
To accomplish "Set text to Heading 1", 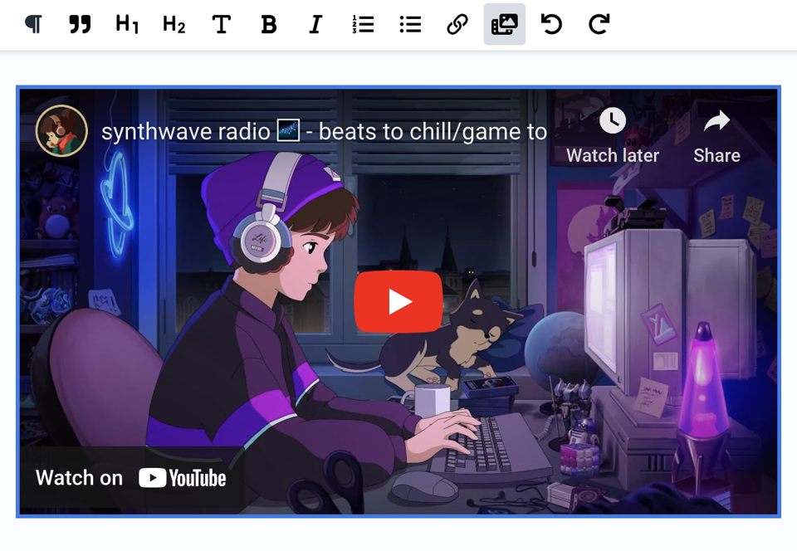I will pos(127,24).
